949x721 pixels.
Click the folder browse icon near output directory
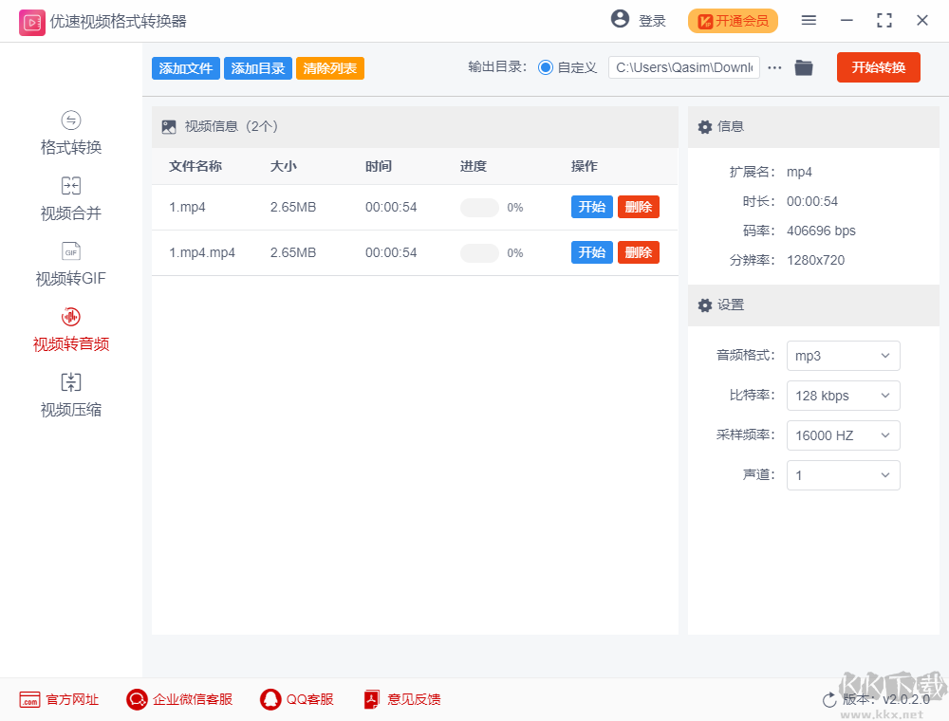(804, 67)
